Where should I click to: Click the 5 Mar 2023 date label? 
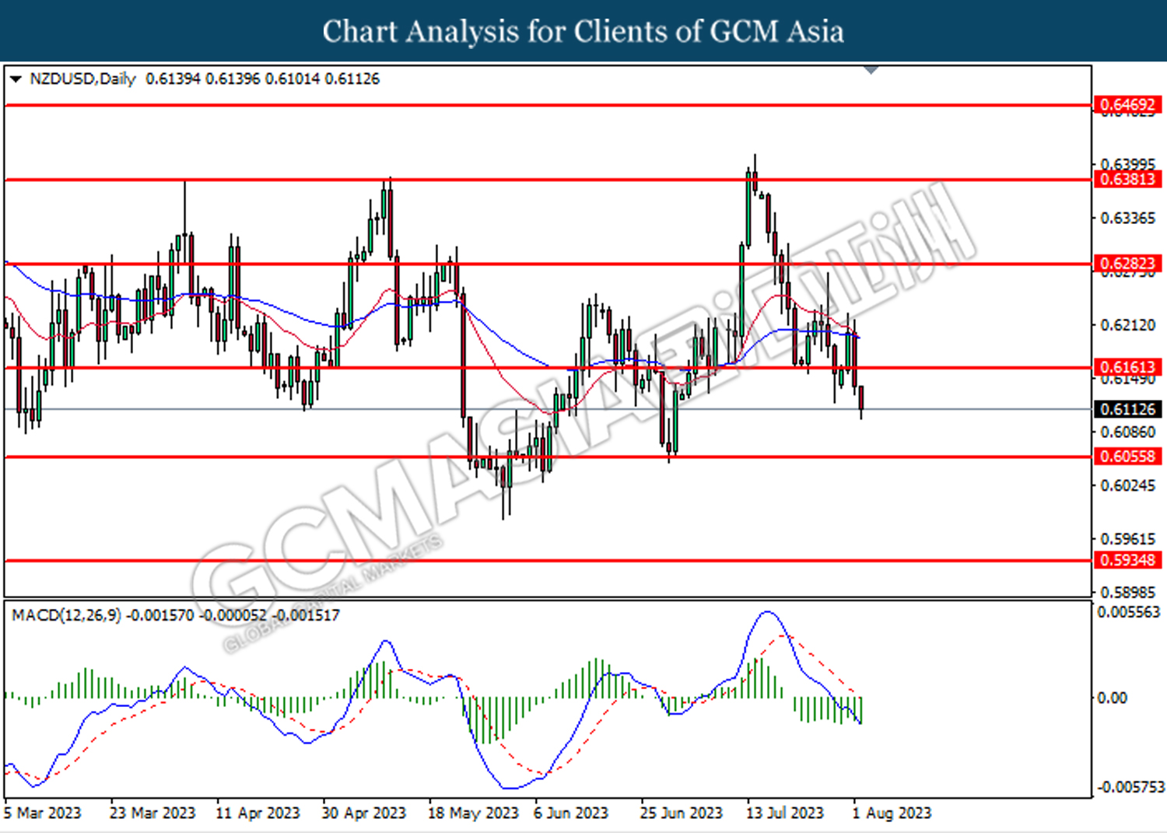point(43,813)
